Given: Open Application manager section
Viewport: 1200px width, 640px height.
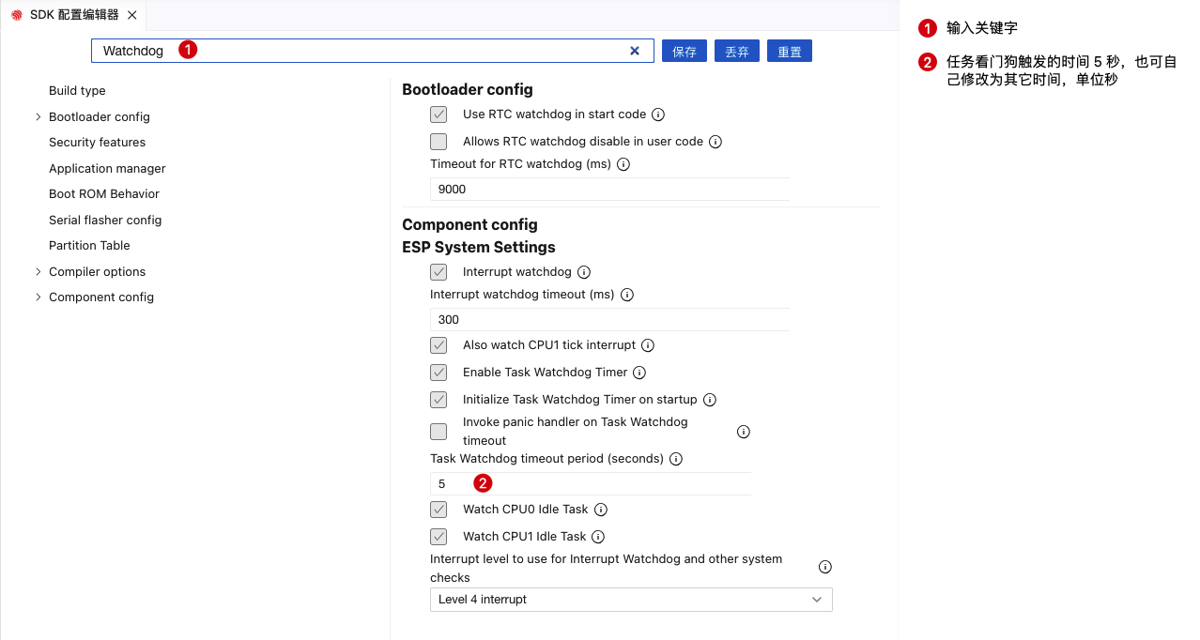Looking at the screenshot, I should point(107,169).
